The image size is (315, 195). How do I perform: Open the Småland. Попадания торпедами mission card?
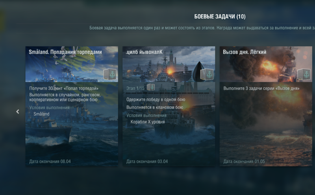pyautogui.click(x=72, y=106)
